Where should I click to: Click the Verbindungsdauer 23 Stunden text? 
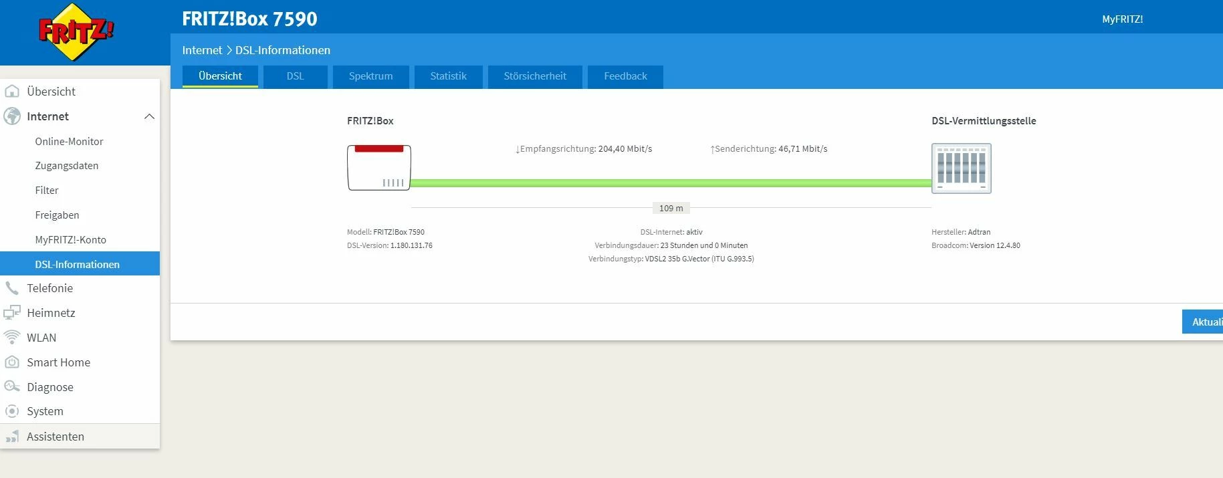click(671, 245)
